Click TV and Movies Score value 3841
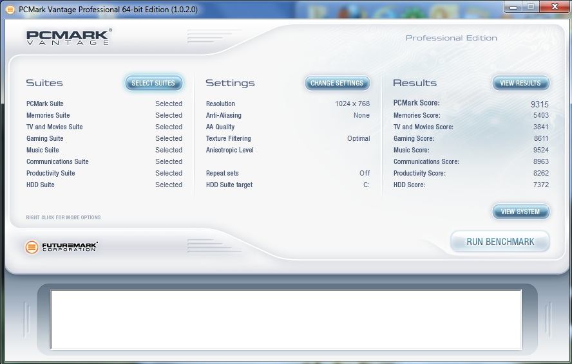Screen dimensions: 572x364 (541, 127)
